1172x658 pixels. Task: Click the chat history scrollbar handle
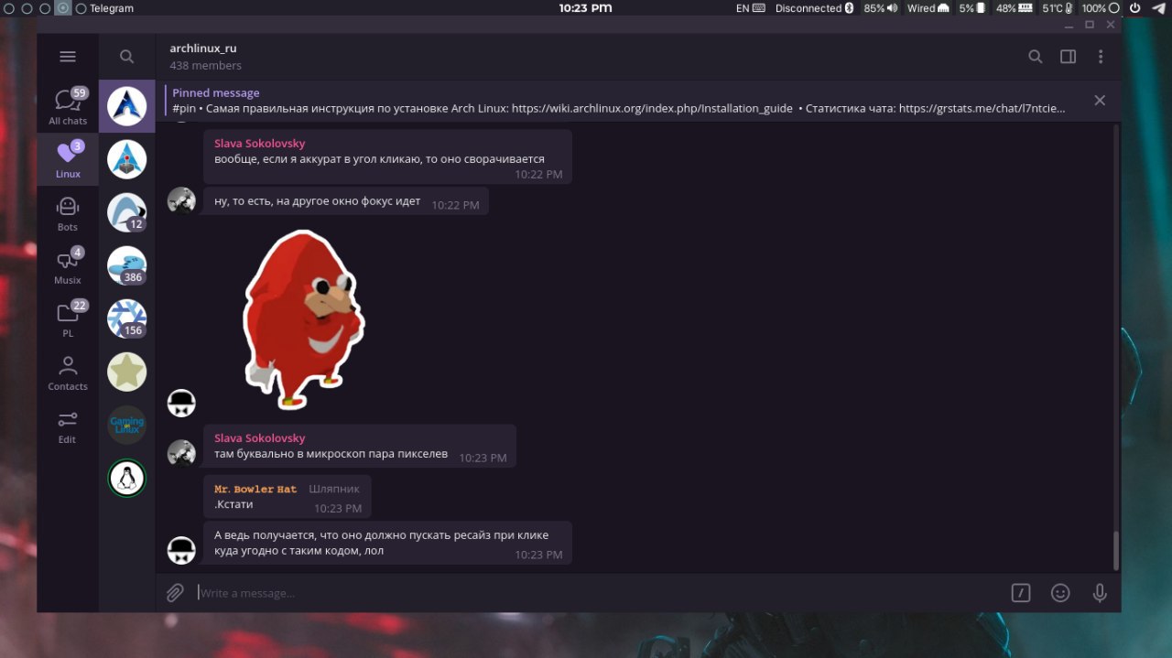pyautogui.click(x=1114, y=550)
